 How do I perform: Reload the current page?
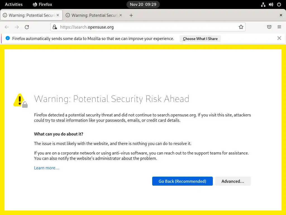(x=27, y=27)
